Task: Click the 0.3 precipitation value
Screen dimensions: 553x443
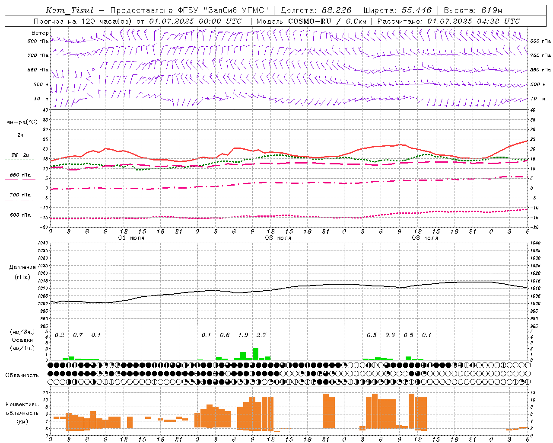Action: (390, 335)
